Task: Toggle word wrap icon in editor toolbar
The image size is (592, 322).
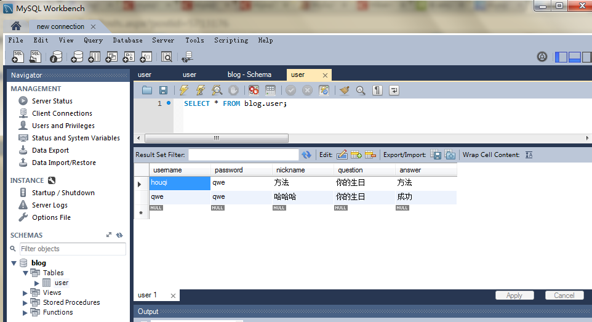Action: pos(394,90)
